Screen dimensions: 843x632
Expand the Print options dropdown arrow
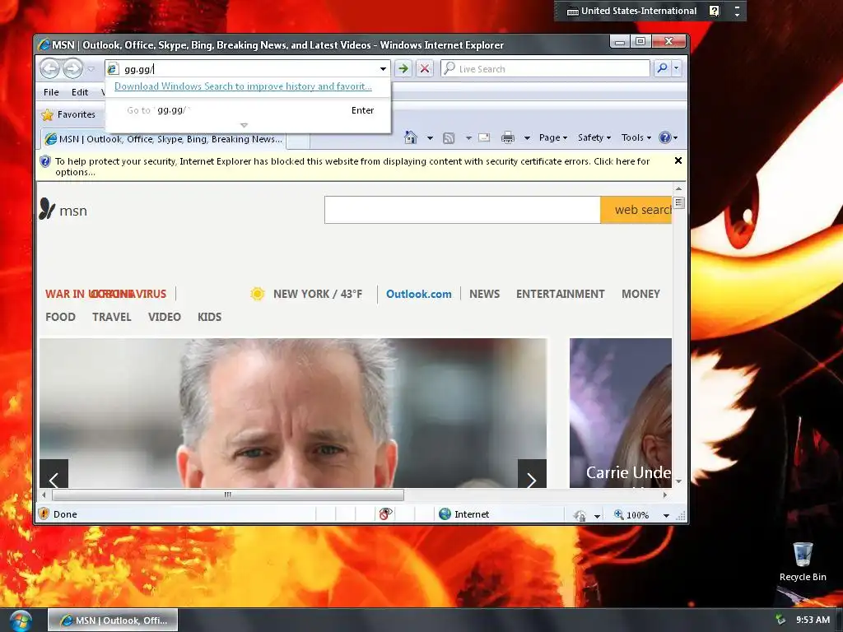point(528,138)
